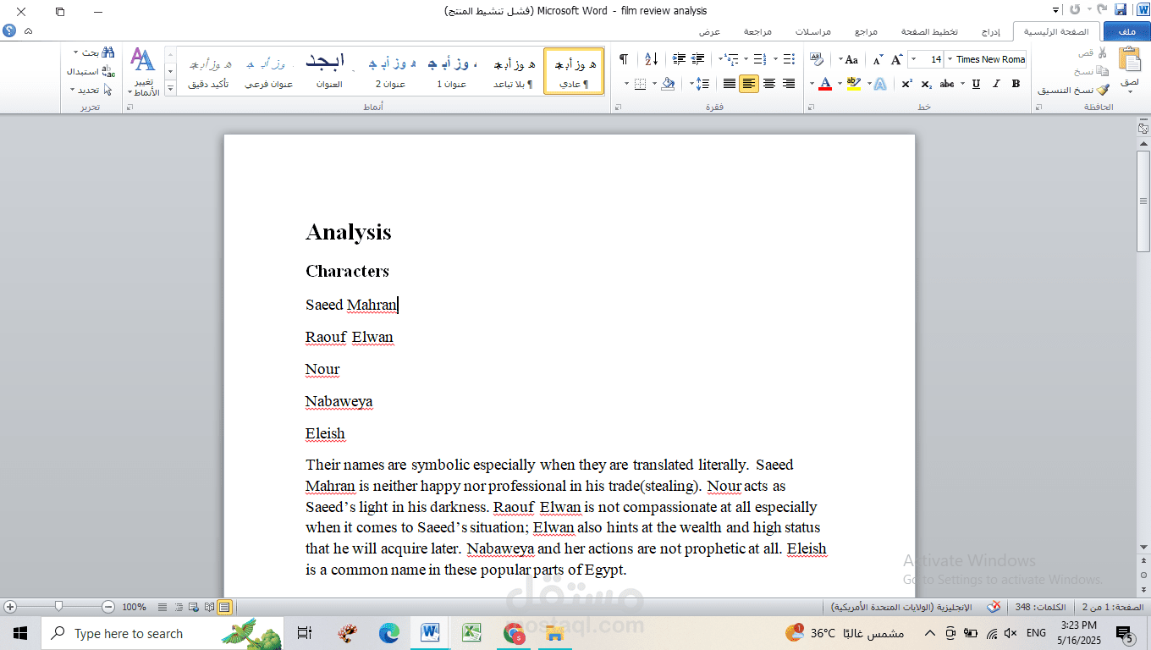Click the Clear Formatting eraser icon

coord(817,59)
